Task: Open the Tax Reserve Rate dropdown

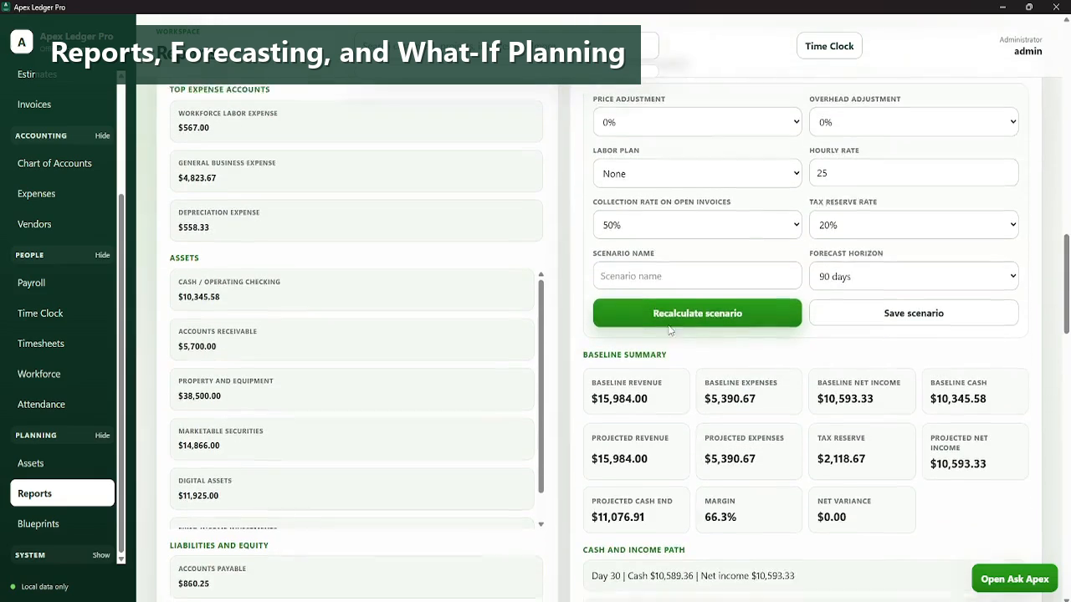Action: [914, 225]
